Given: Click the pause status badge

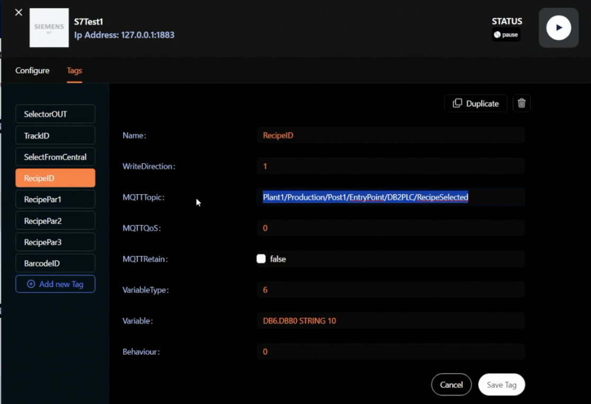Looking at the screenshot, I should tap(506, 35).
